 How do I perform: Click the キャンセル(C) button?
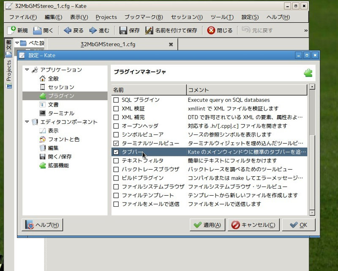[253, 225]
